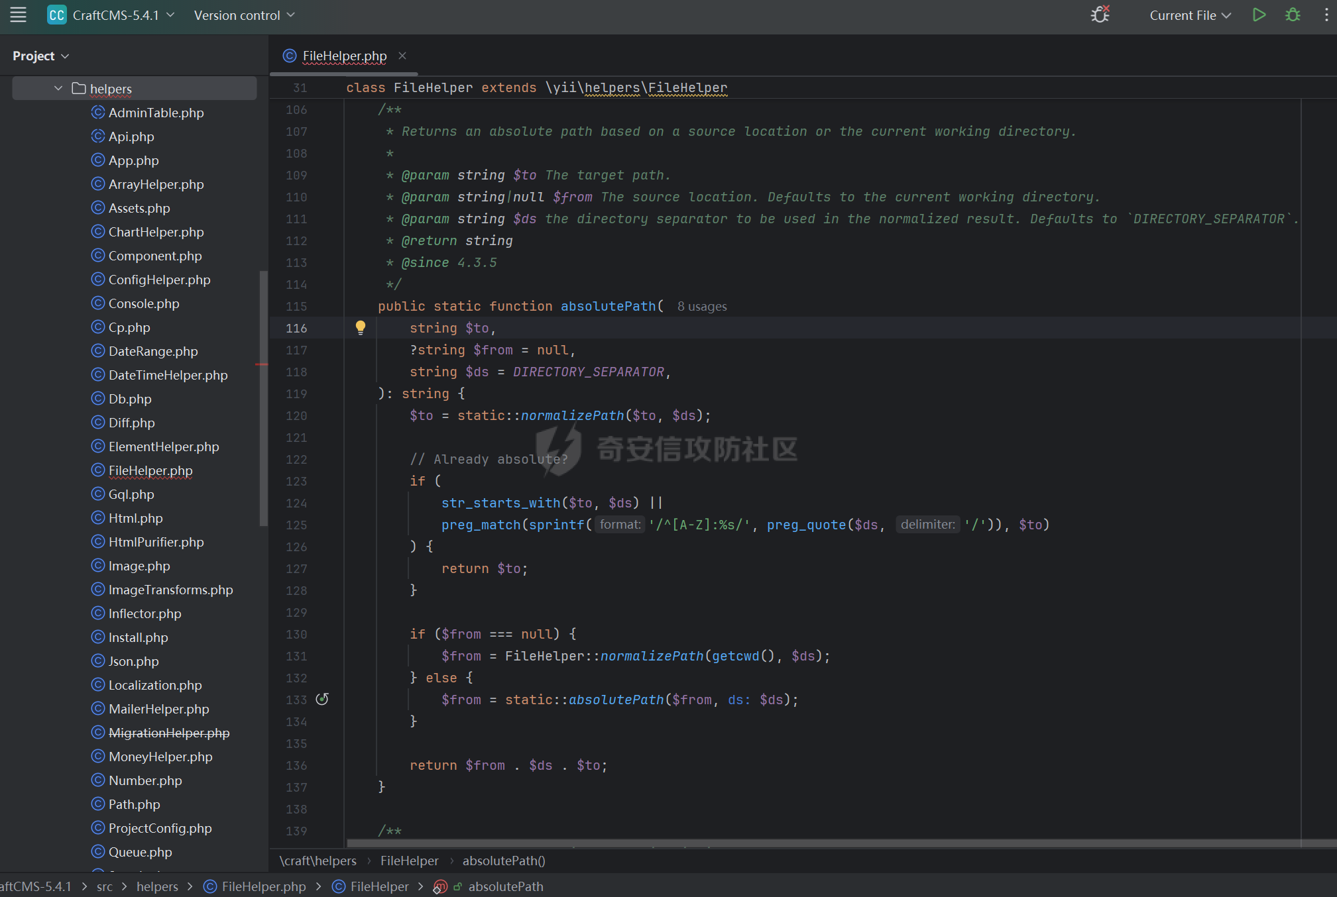Click the lightbulb quick-fix icon on line 116
The height and width of the screenshot is (897, 1337).
(360, 327)
